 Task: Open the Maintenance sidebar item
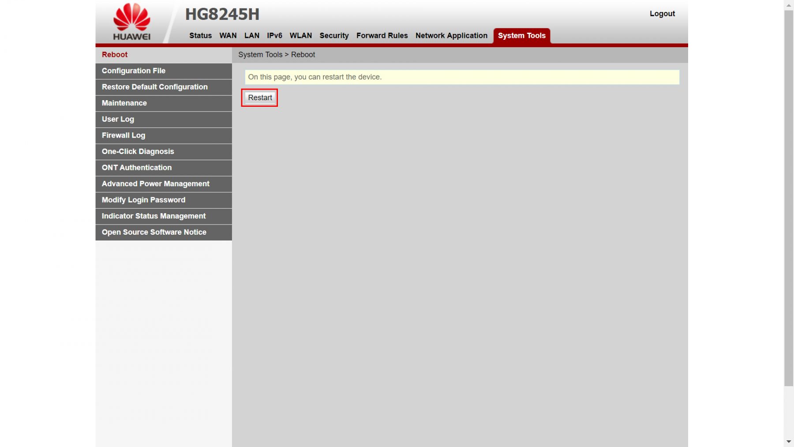[124, 103]
